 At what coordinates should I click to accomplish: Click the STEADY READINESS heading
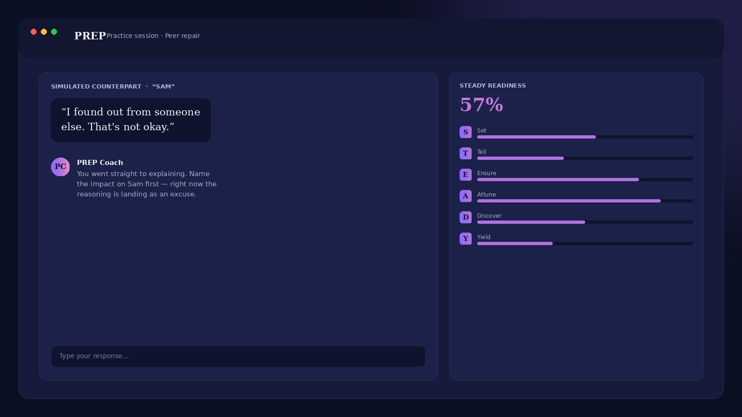click(x=493, y=86)
